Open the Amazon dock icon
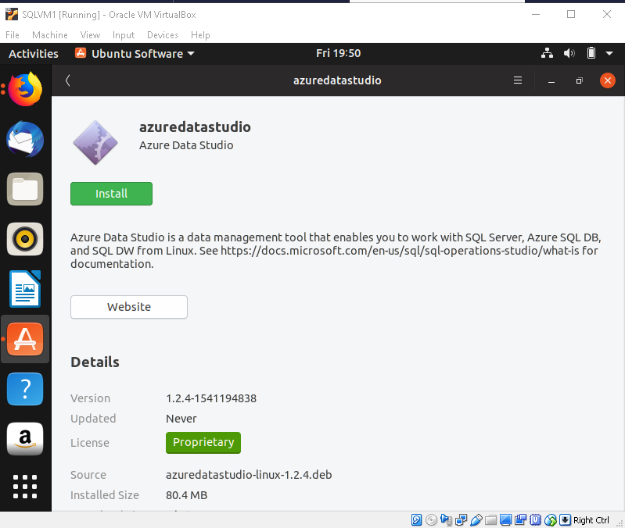This screenshot has height=528, width=625. pos(25,439)
